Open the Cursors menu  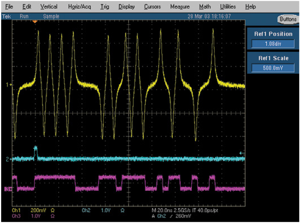click(152, 7)
